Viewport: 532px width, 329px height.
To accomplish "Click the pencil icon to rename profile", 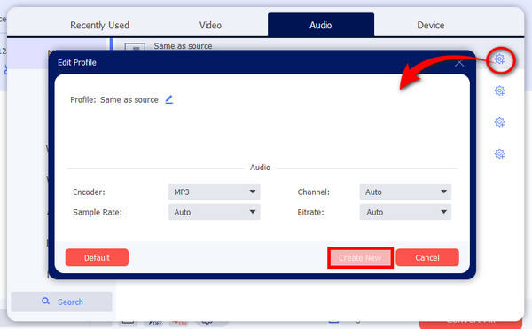I will 169,99.
